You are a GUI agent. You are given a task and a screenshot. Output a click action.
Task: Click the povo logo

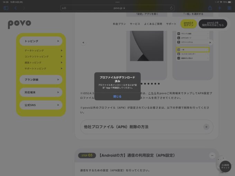click(x=19, y=24)
